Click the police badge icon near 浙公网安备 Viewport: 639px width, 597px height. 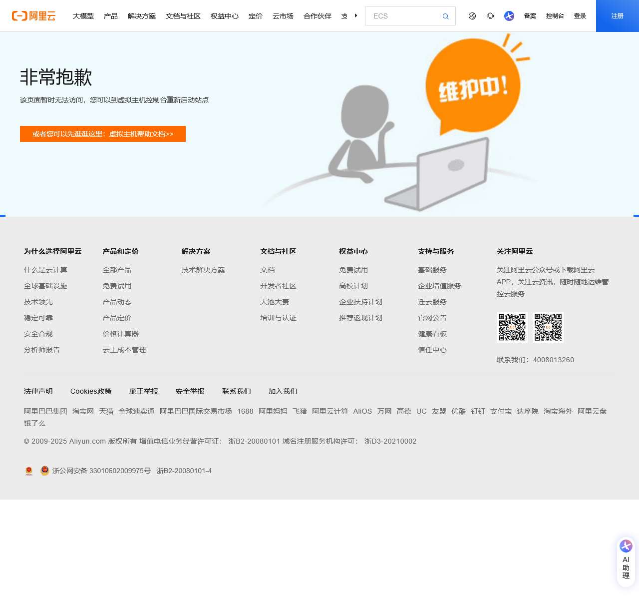[45, 471]
